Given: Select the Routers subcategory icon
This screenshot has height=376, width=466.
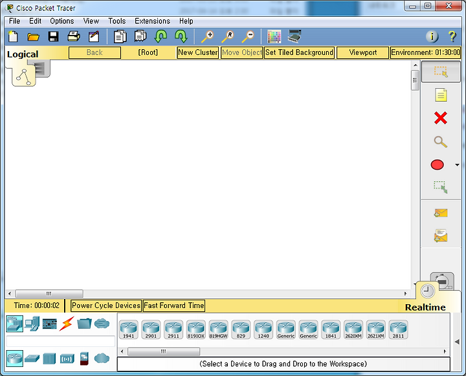Looking at the screenshot, I should coord(14,359).
